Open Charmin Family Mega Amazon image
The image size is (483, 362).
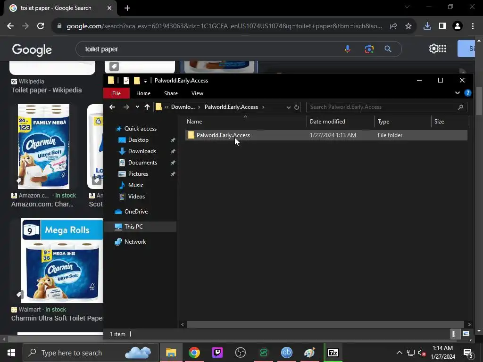43,147
